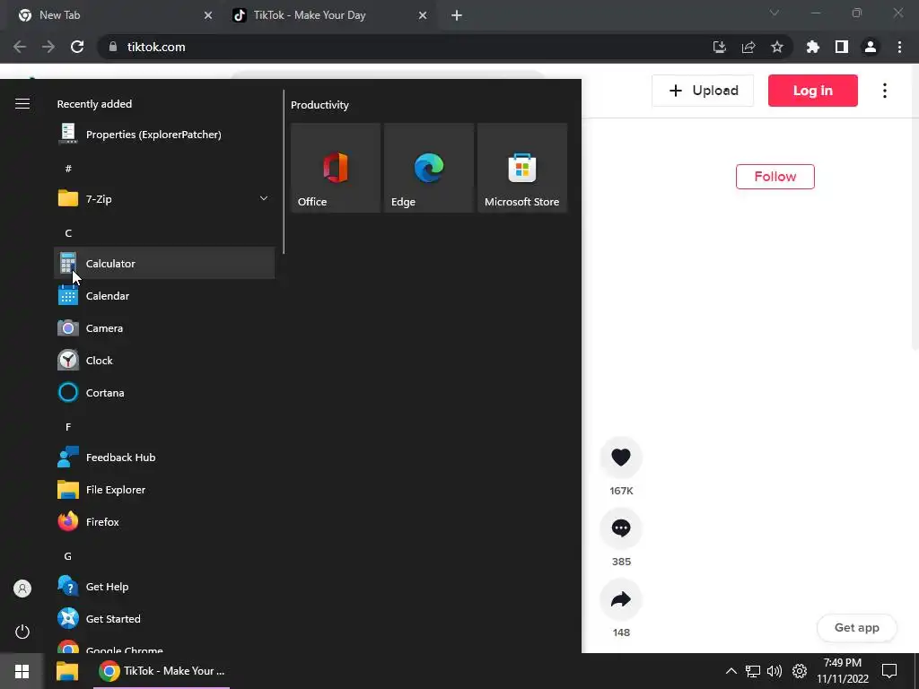Image resolution: width=919 pixels, height=689 pixels.
Task: Open Chrome side panel icon
Action: click(842, 47)
